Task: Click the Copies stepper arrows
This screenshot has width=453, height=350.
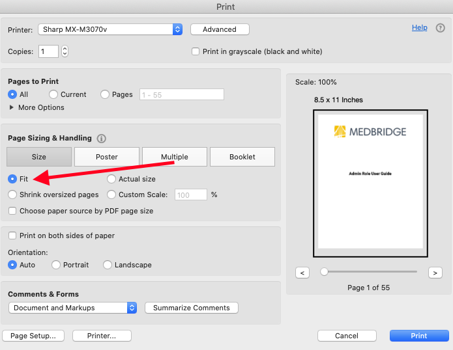Action: (65, 51)
